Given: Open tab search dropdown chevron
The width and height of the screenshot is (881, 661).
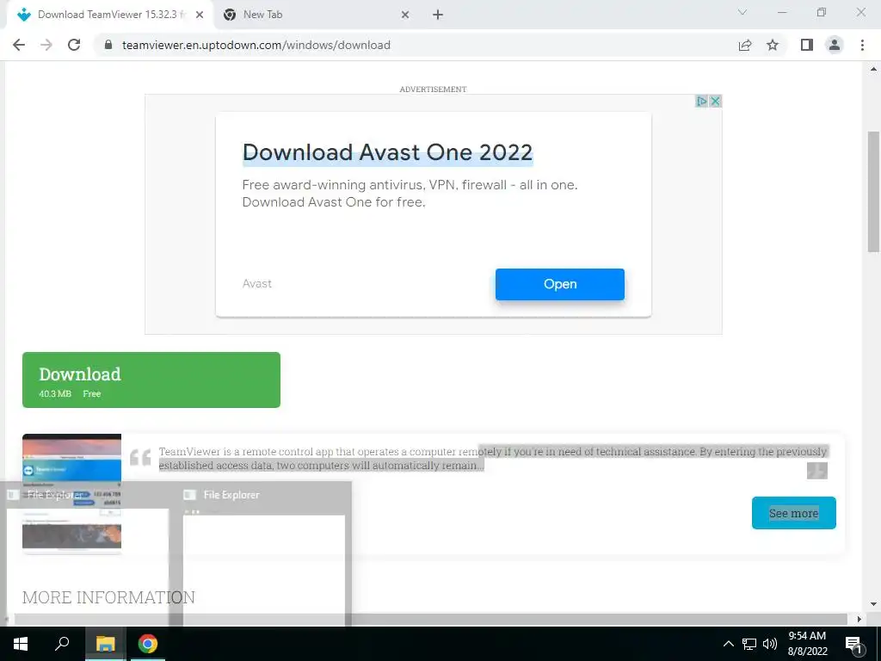Looking at the screenshot, I should pos(742,12).
